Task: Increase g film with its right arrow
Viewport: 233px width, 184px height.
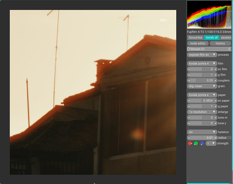Action: (x=215, y=75)
